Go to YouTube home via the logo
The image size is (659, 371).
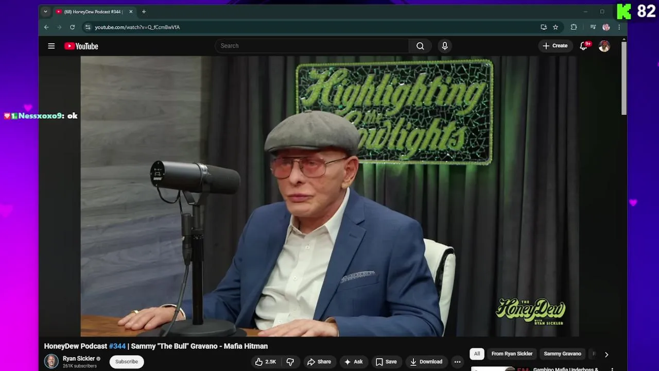click(81, 46)
